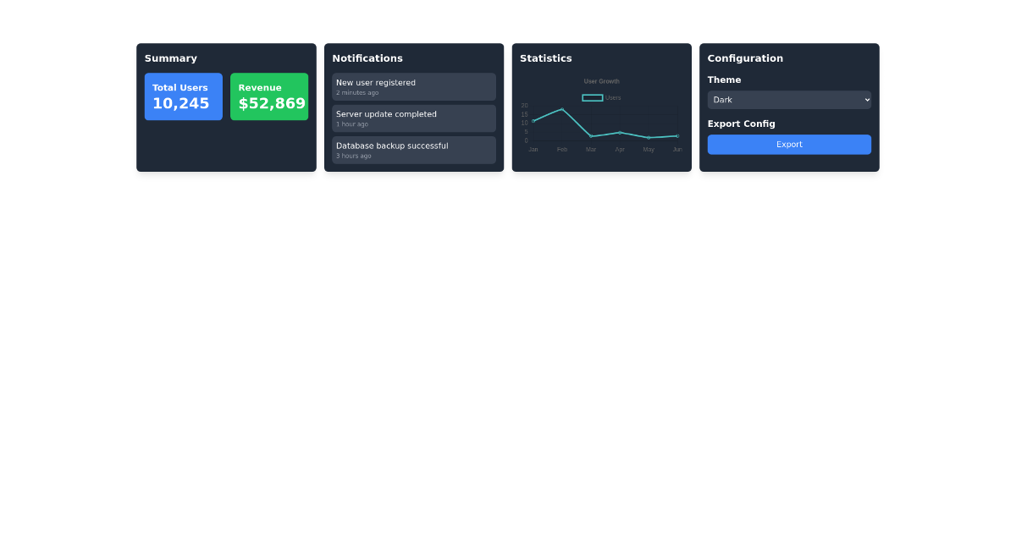Open the 'New user registered' notification
This screenshot has width=1016, height=533.
click(x=413, y=86)
